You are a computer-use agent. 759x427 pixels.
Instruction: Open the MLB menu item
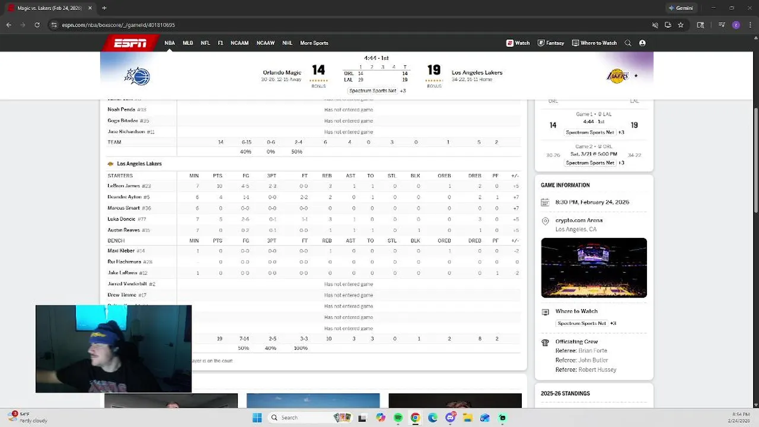(188, 43)
